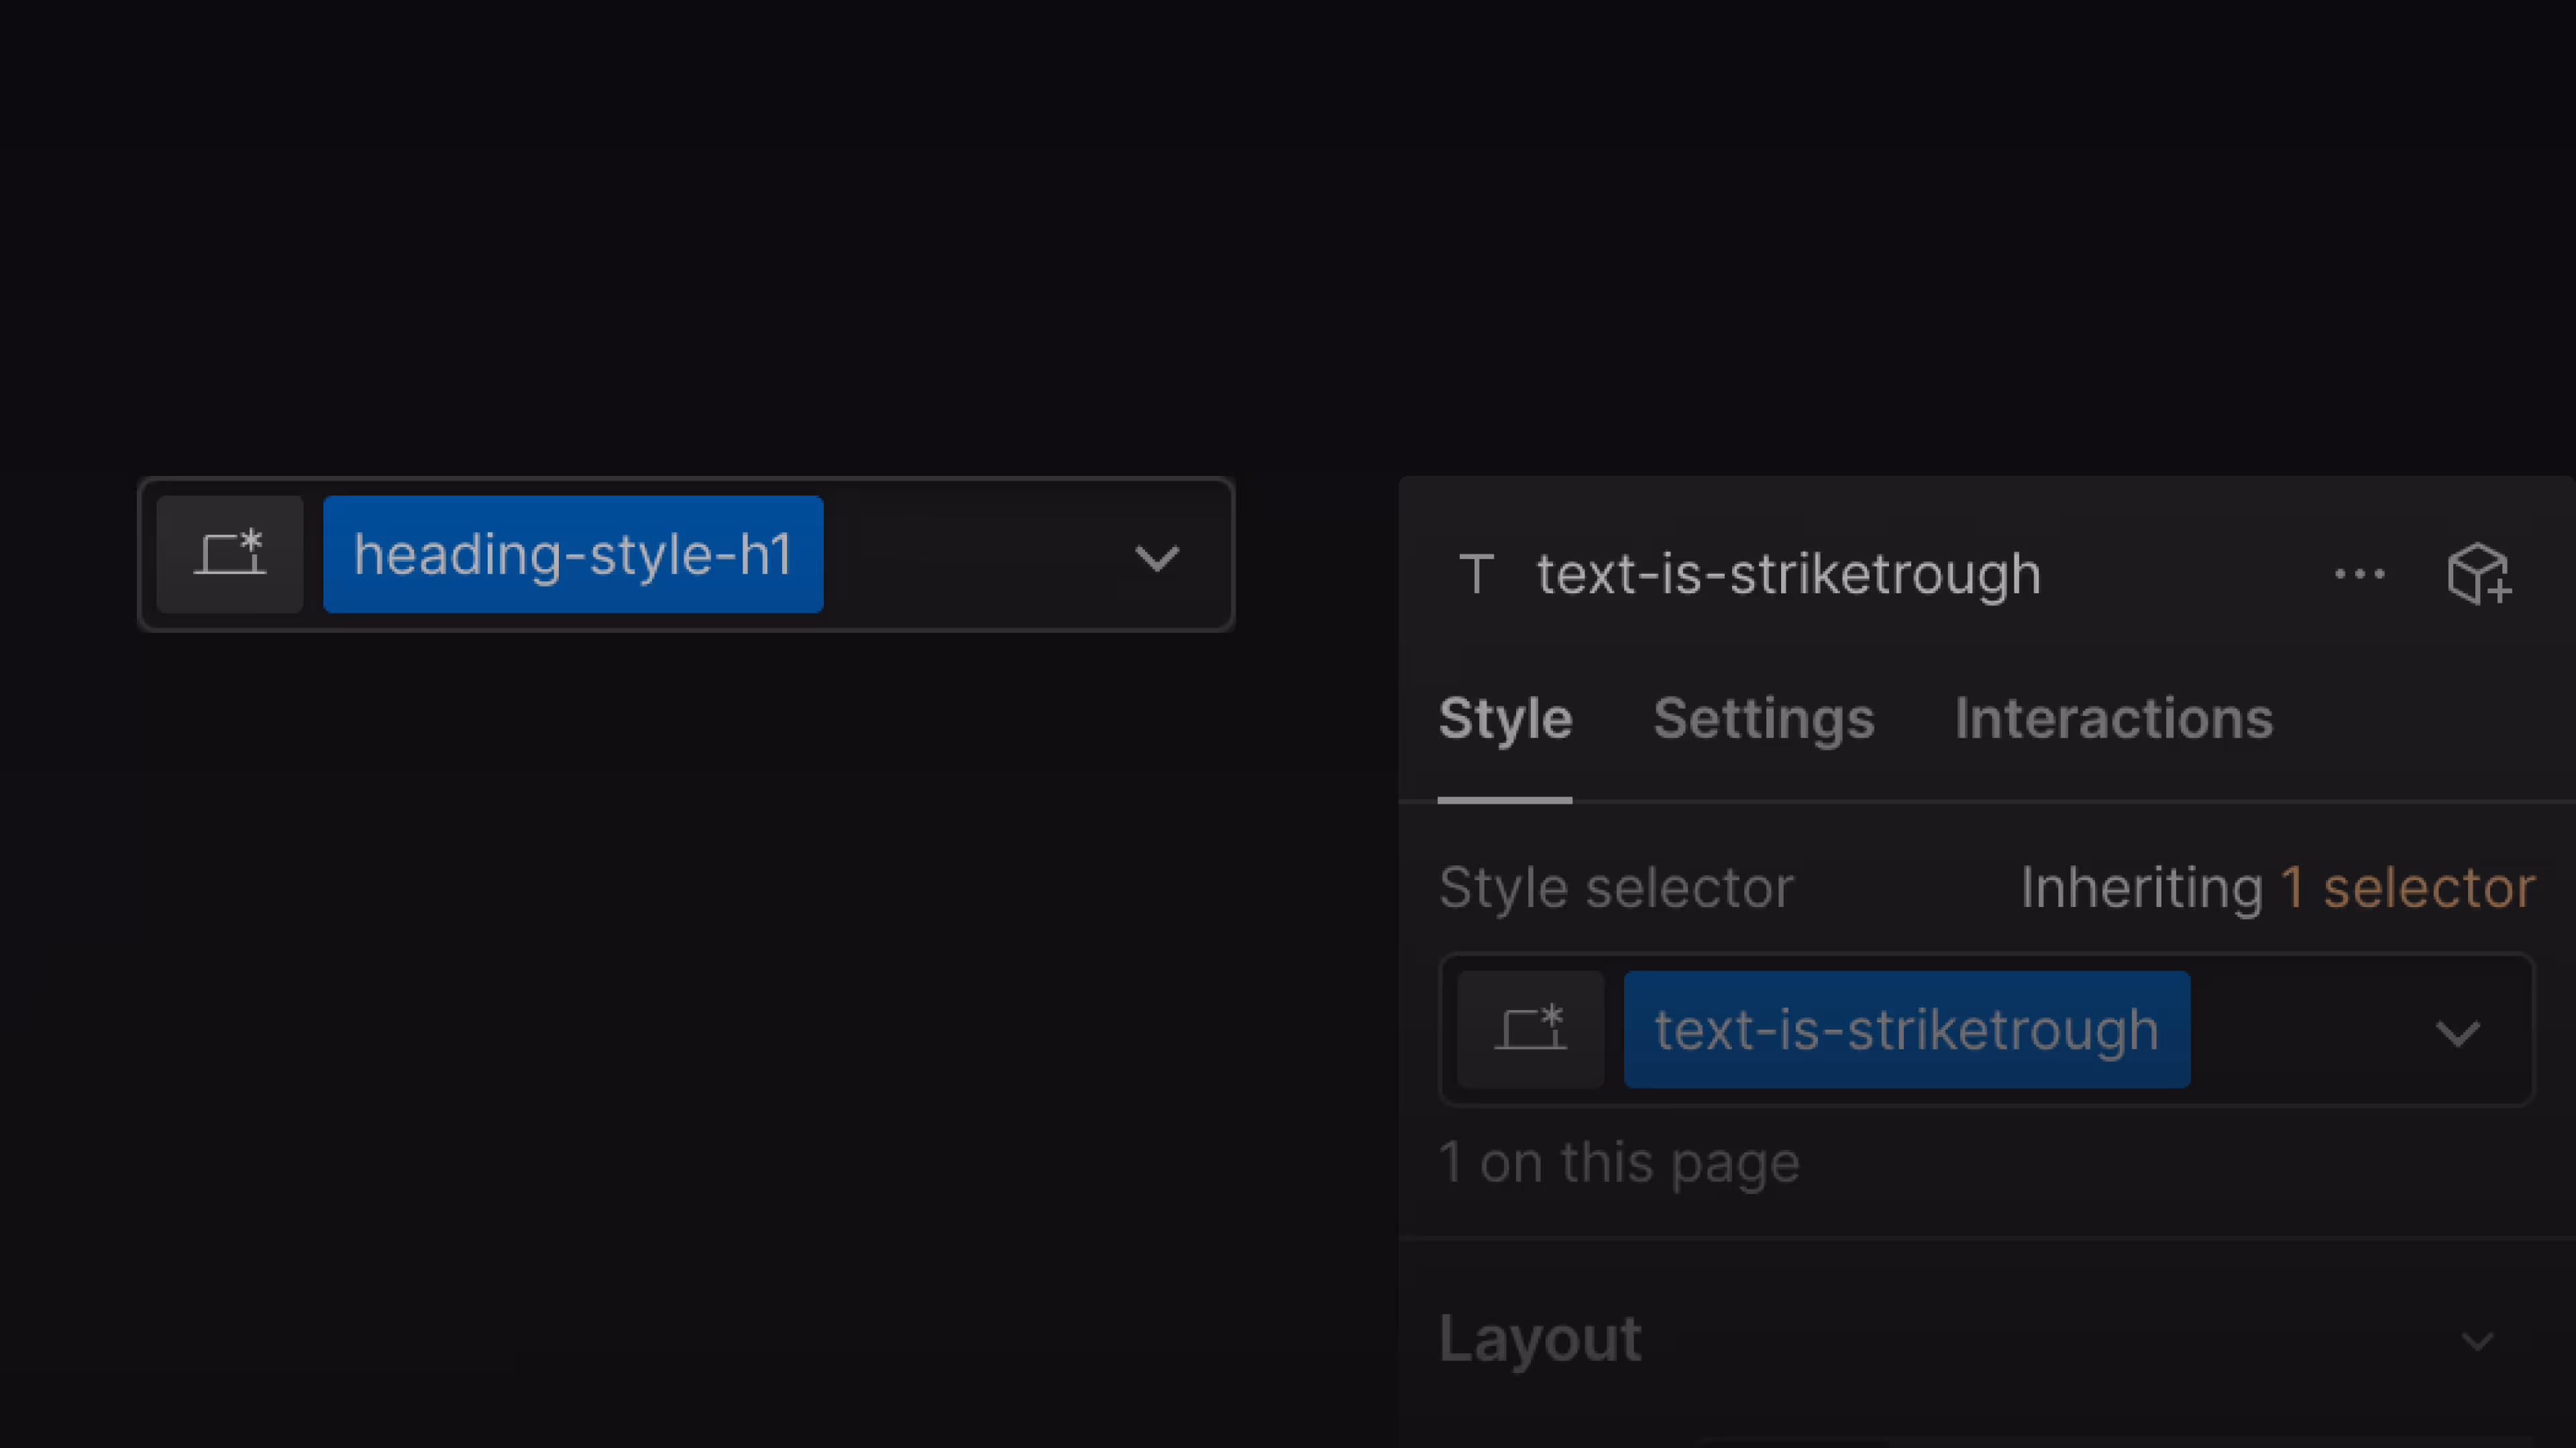Open the orange 1 selector inheritance link

(x=2407, y=888)
